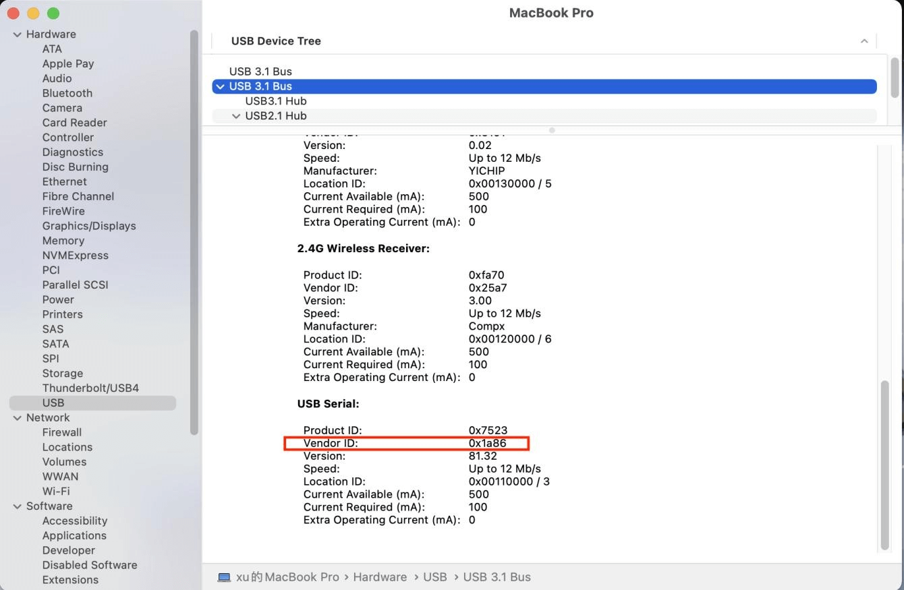
Task: Select the first USB 3.1 Bus entry
Action: pyautogui.click(x=260, y=71)
